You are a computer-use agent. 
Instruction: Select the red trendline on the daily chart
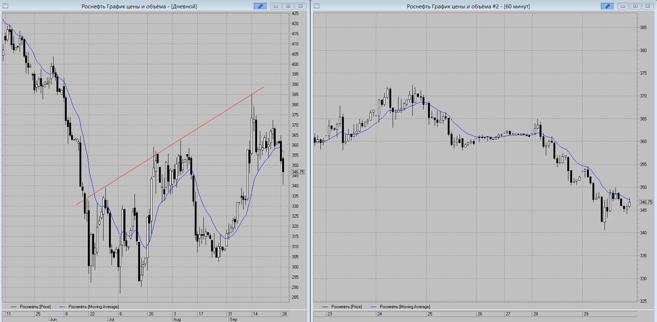click(x=170, y=146)
